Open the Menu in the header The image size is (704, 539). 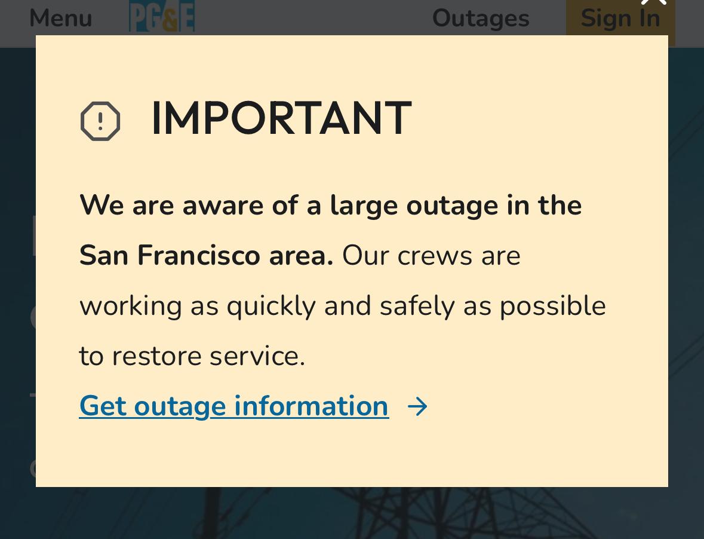[x=60, y=18]
